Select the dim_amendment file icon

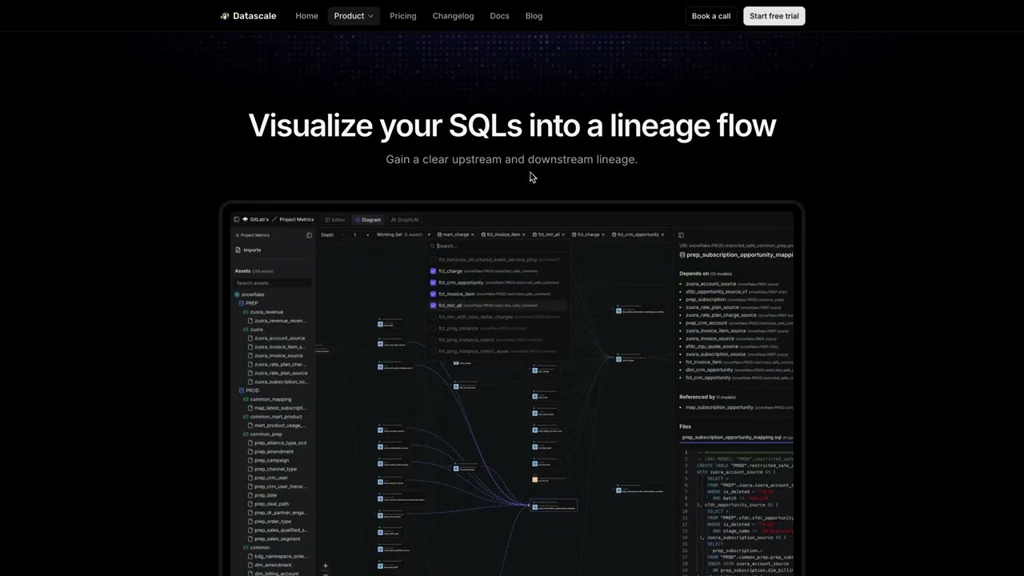coord(250,565)
